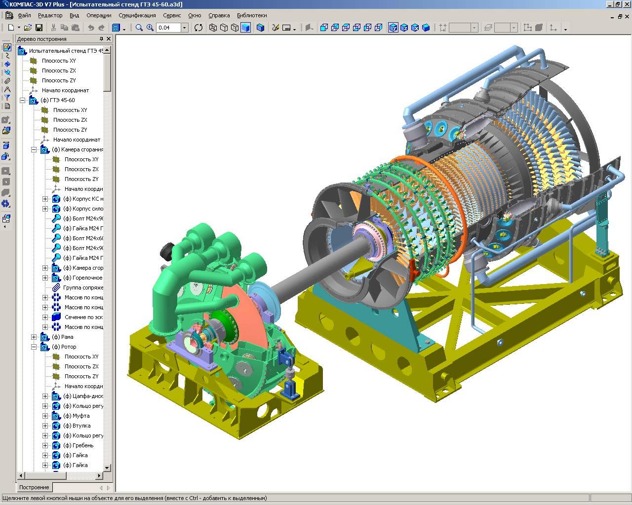The width and height of the screenshot is (632, 505).
Task: Click the measurement compass icon in left sidebar
Action: pos(7,89)
